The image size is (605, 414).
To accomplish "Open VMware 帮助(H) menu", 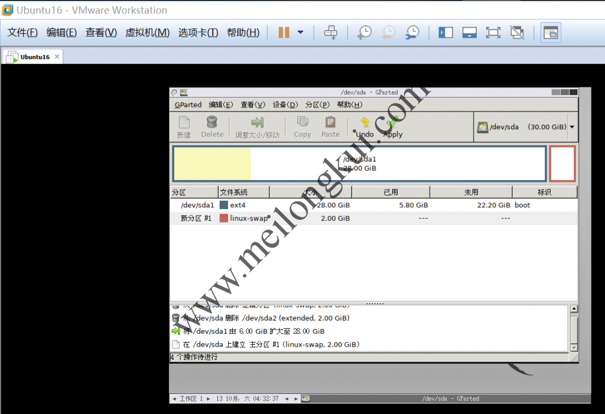I will coord(243,32).
